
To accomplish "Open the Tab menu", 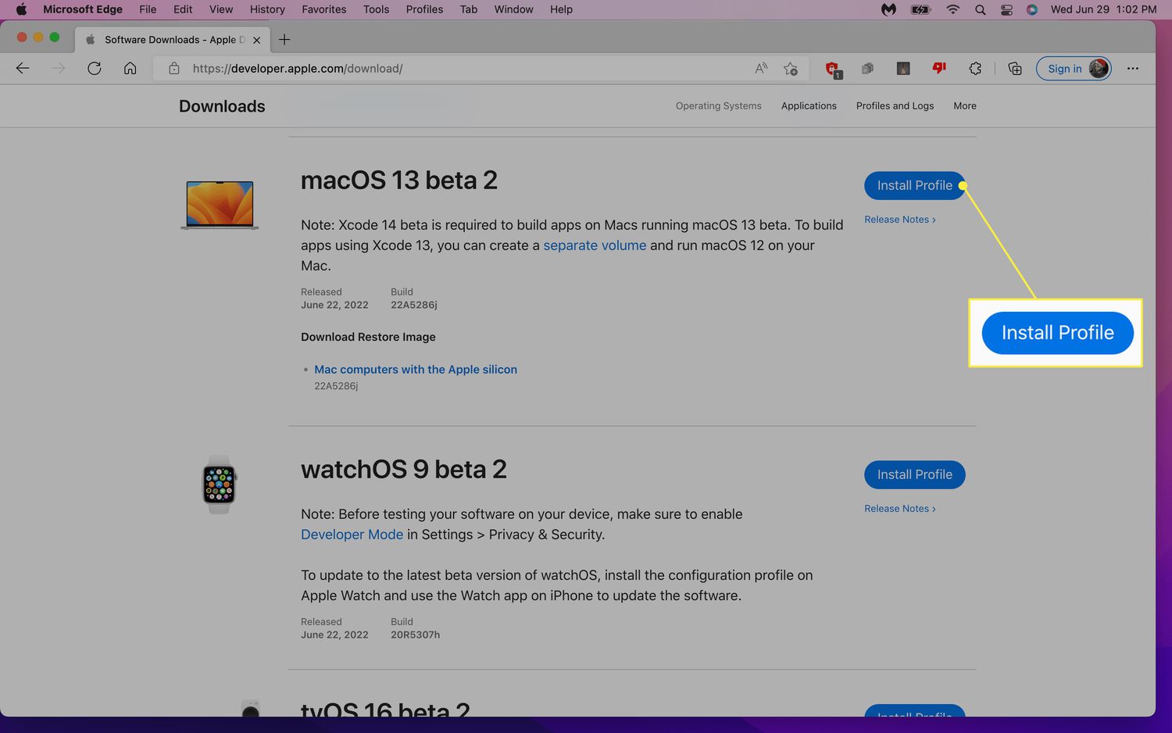I will [x=469, y=9].
